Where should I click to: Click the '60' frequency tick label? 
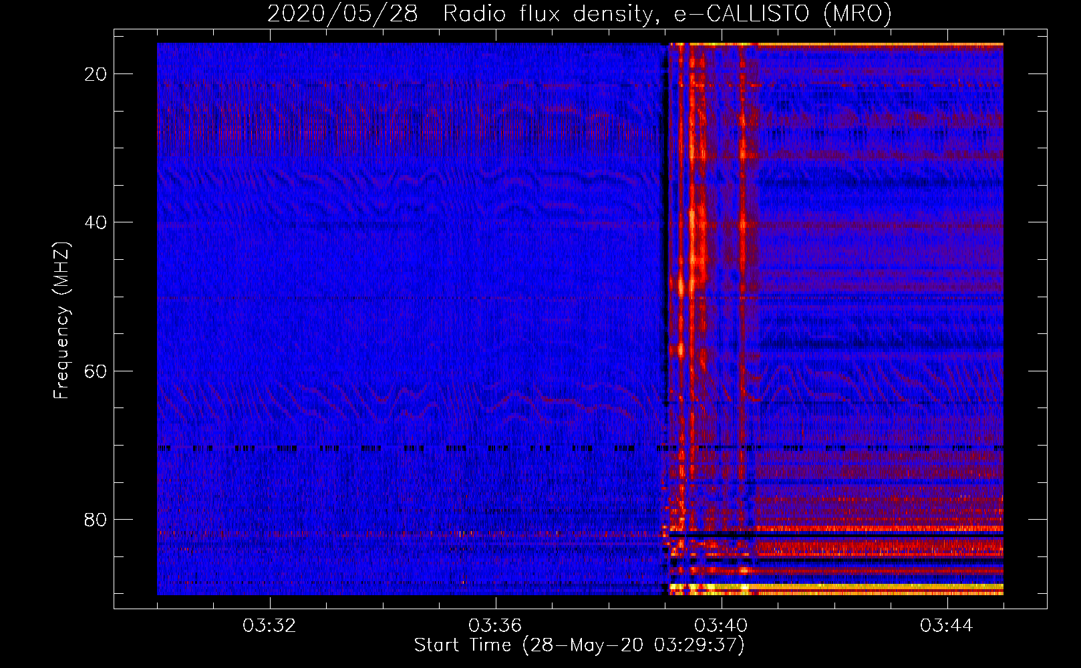pyautogui.click(x=96, y=371)
